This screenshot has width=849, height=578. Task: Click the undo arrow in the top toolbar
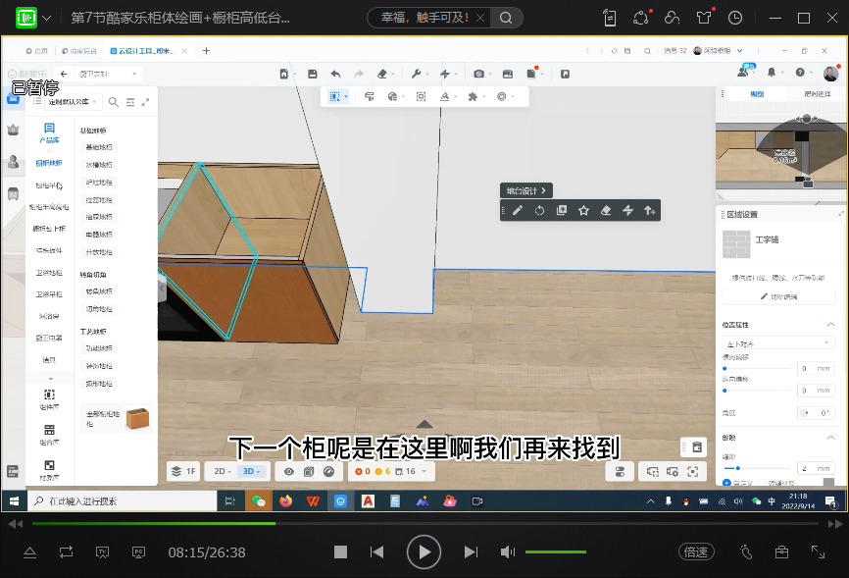click(336, 74)
